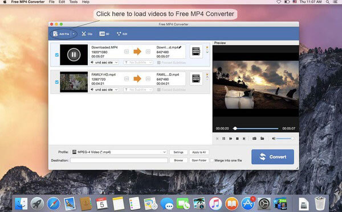Screen dimensions: 342x212
Task: Open output format icon for FAMILY-HD.mp4
Action: point(196,78)
